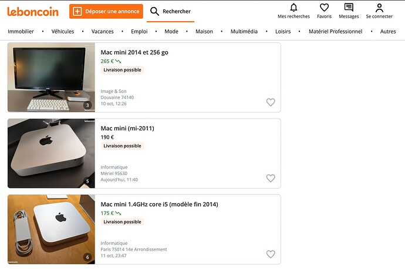Screen dimensions: 405x269
Task: Expand the Maison category menu
Action: 204,32
